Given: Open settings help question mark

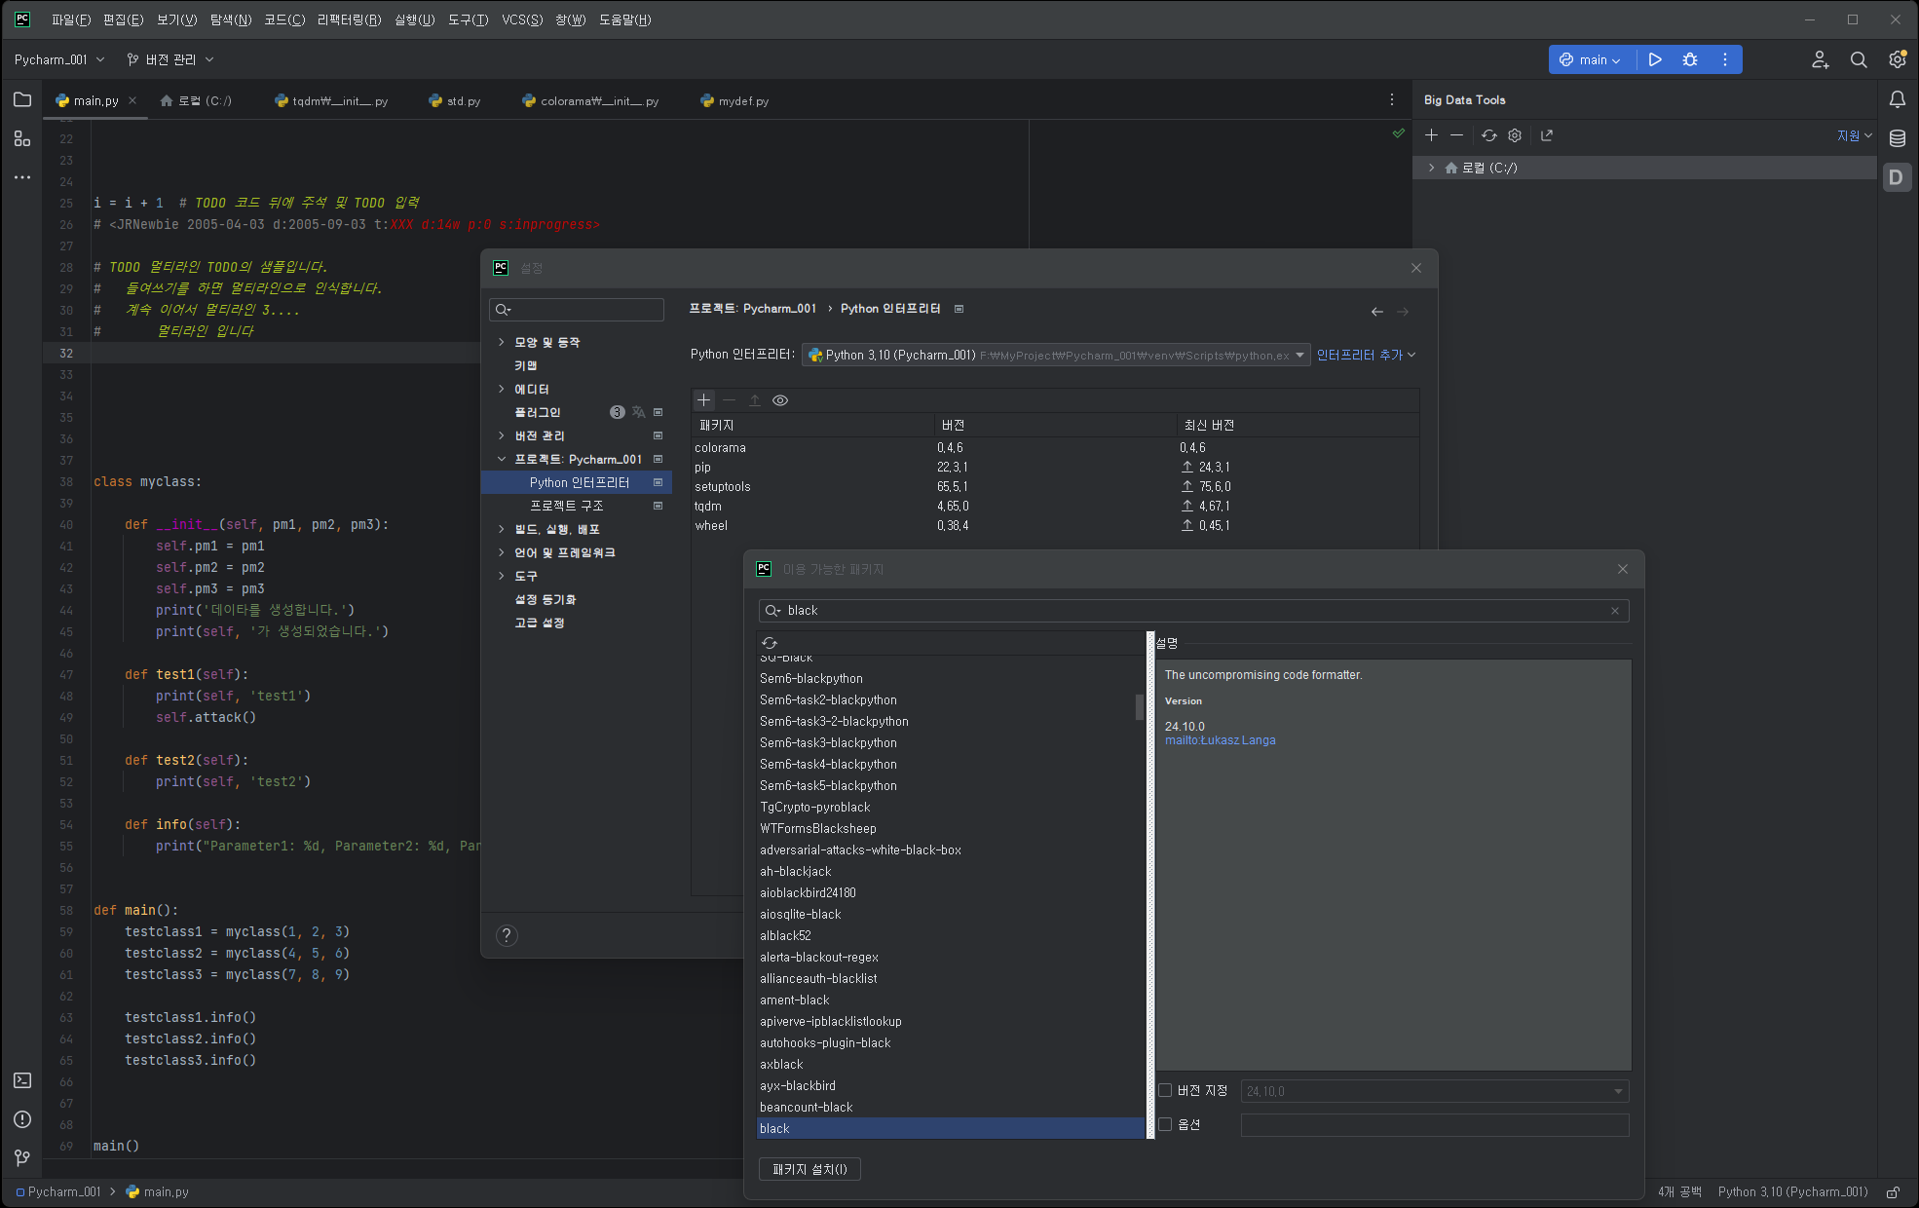Looking at the screenshot, I should point(507,935).
